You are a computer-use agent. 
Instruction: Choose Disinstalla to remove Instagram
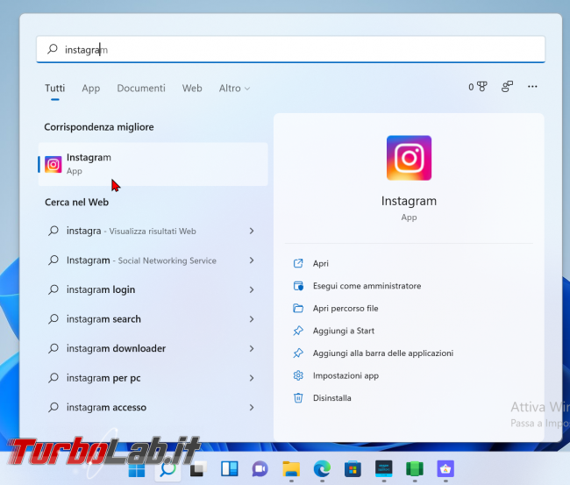point(331,398)
